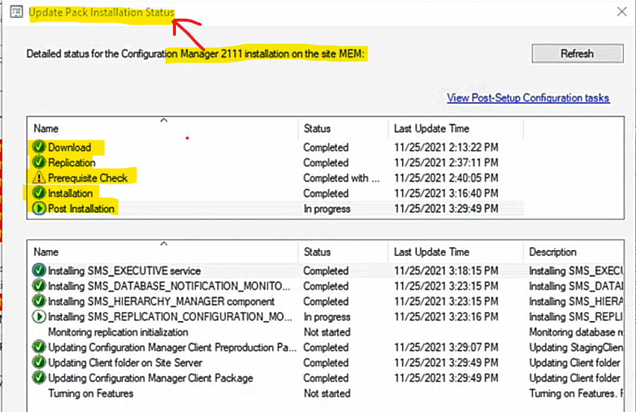Sort lower list by Description column
The width and height of the screenshot is (636, 412).
(x=573, y=252)
